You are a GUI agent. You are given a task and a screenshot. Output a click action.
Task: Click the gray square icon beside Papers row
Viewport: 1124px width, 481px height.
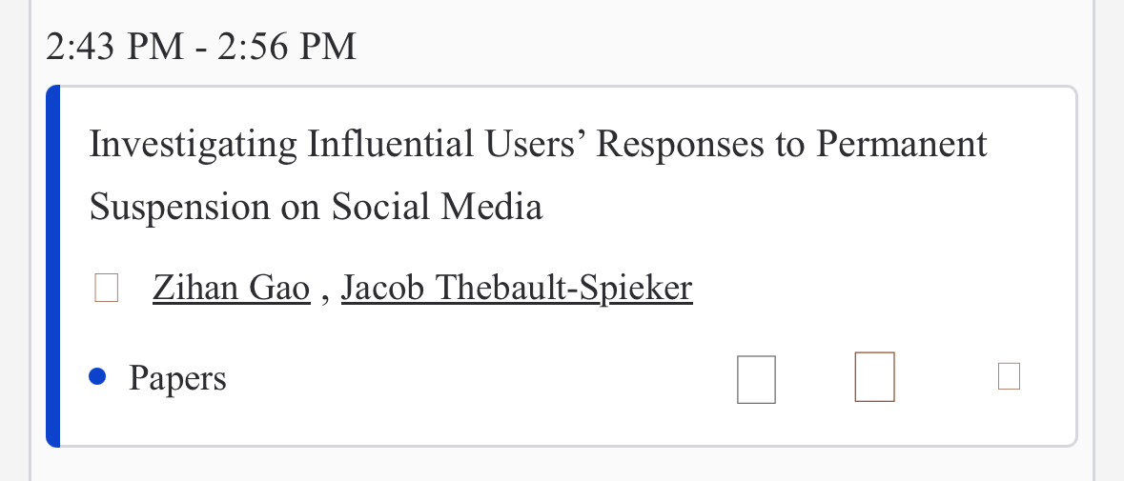coord(756,379)
